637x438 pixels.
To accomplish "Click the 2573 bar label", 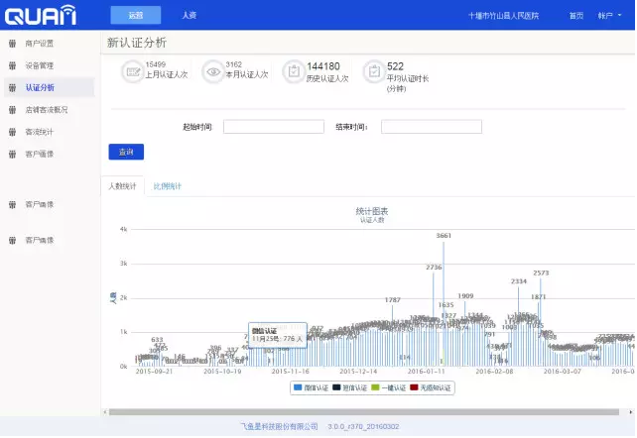I will (x=541, y=273).
